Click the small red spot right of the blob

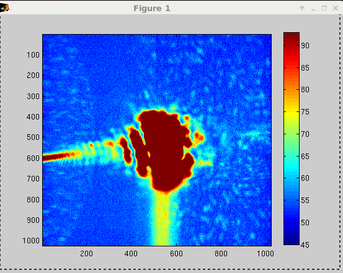(x=199, y=137)
